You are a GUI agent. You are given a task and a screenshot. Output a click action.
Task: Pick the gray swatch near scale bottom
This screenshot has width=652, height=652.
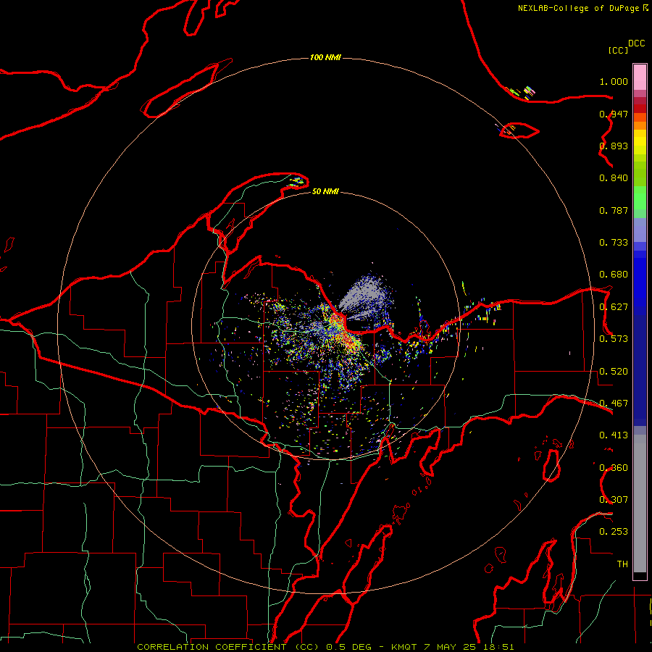coord(640,503)
